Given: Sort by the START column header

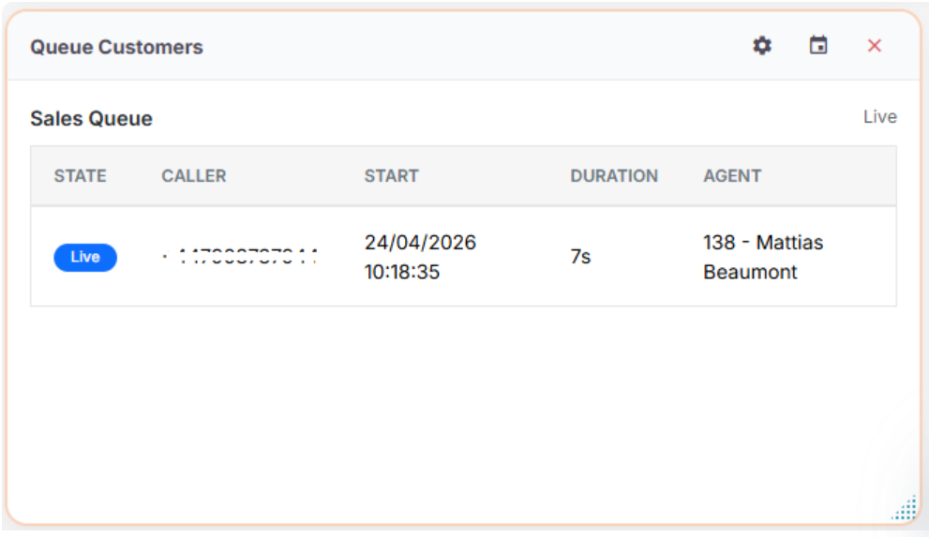Looking at the screenshot, I should [x=391, y=176].
